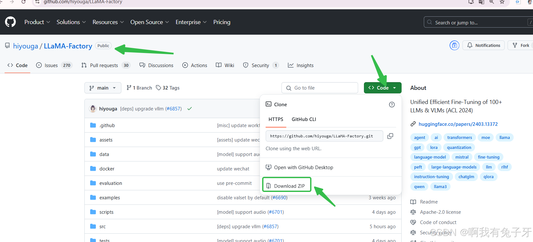Open the huggingface.co/papers/2403.13372 link
This screenshot has height=242, width=533.
[x=458, y=124]
